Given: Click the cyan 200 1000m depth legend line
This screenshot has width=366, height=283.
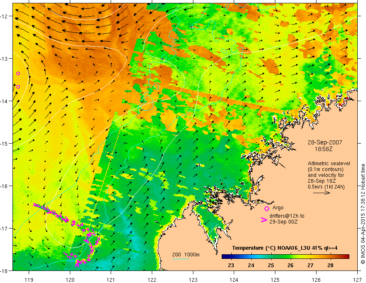Looking at the screenshot, I should 181,259.
